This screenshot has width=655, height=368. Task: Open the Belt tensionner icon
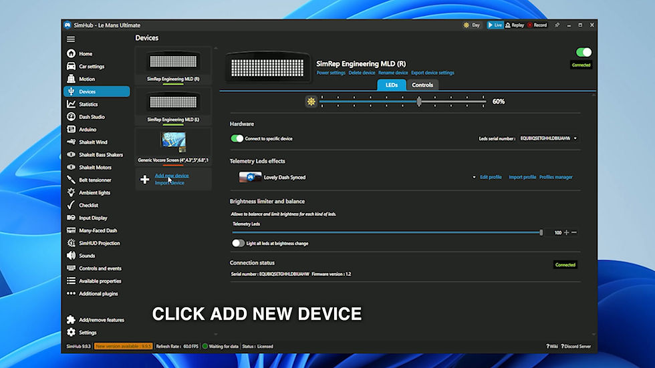[71, 180]
